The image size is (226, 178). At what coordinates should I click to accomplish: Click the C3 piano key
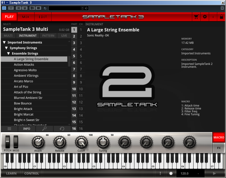(94, 166)
